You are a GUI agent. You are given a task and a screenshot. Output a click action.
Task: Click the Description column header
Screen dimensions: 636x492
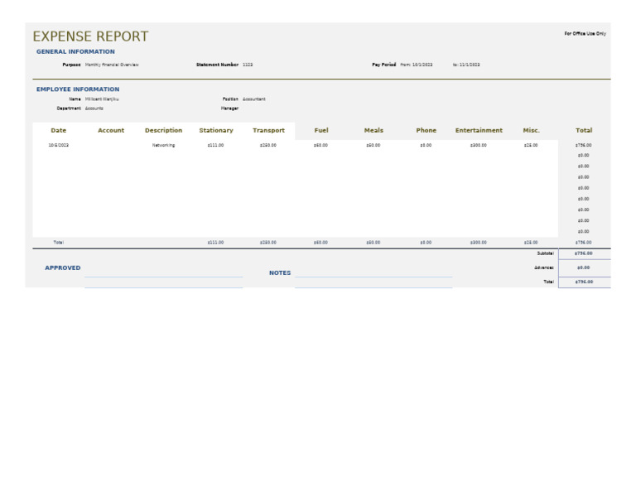point(163,130)
